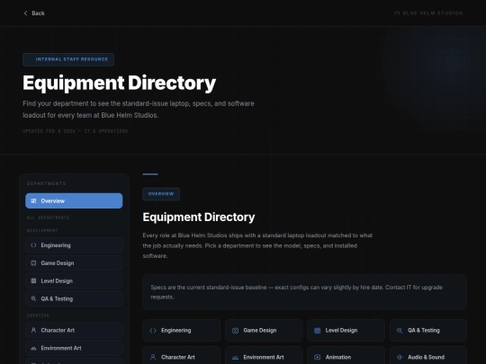Select Overview in the departments sidebar
The image size is (486, 364).
74,201
